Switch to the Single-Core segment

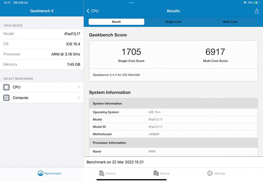coord(173,22)
